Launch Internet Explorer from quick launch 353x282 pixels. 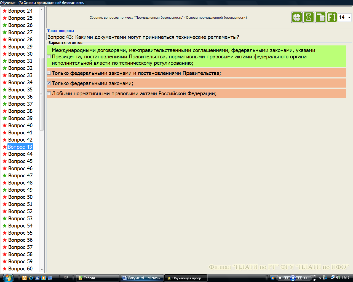(31, 278)
